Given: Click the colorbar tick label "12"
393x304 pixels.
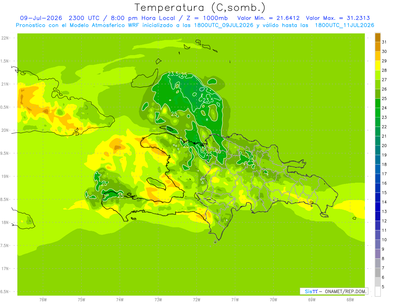Looking at the screenshot, I should [x=384, y=221].
